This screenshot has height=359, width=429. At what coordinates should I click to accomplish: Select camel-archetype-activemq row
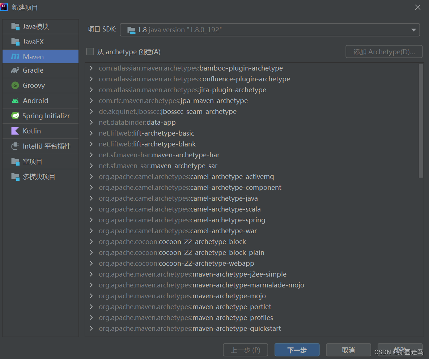[x=252, y=177]
